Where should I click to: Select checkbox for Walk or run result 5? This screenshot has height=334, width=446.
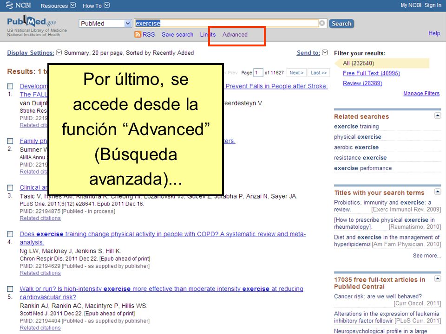10,289
